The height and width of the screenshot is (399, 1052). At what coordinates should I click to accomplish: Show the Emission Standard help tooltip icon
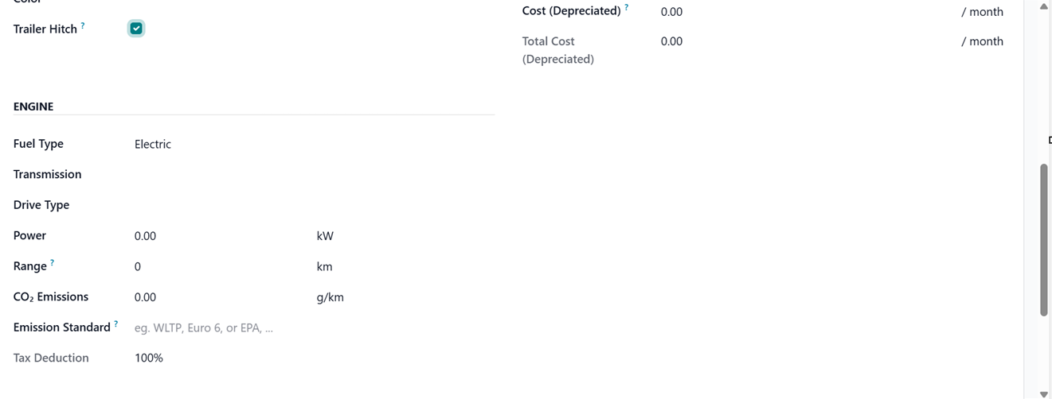(x=116, y=323)
